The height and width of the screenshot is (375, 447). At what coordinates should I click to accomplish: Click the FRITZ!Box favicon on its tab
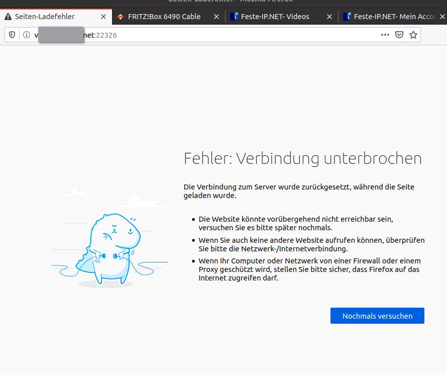pos(121,17)
